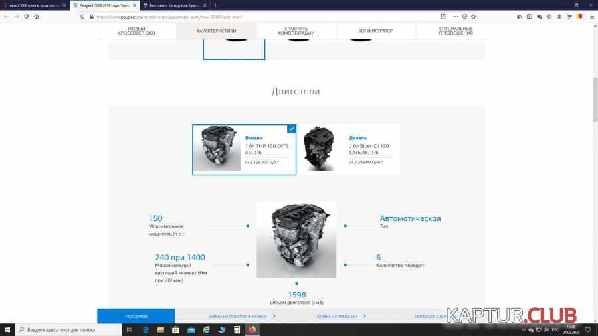Open 'Специальные предложения' page

[456, 31]
